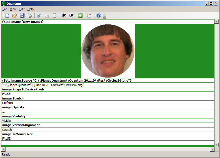220x158 pixels.
Task: Click the Quantum app icon in title bar
Action: coord(4,4)
